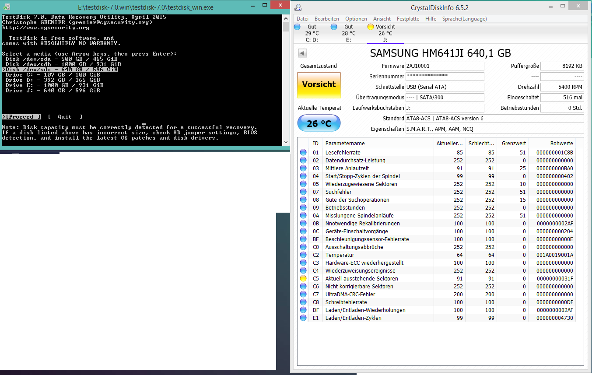The height and width of the screenshot is (375, 592).
Task: Select Drive C: 107 GB in TestDisk
Action: [53, 75]
